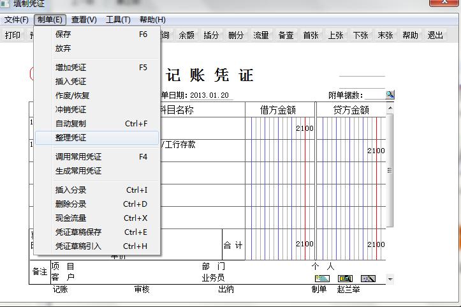461x307 pixels.
Task: Click the last icon below 个人
Action: pyautogui.click(x=368, y=278)
